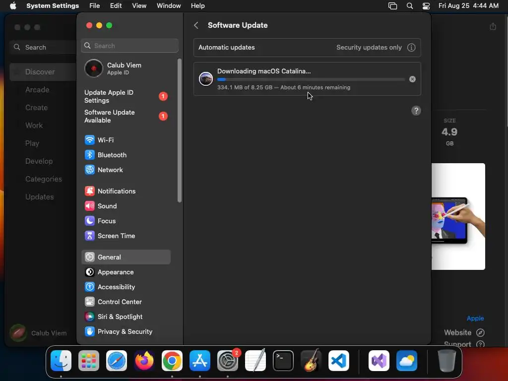Open the Apple menu

(13, 6)
